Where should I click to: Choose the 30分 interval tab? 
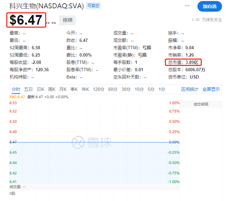click(x=126, y=89)
